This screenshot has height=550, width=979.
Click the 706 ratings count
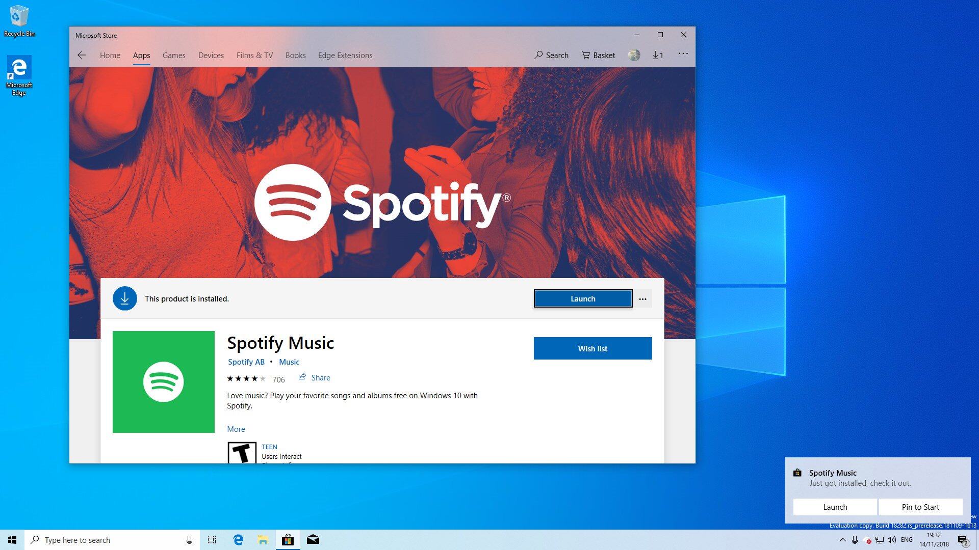[278, 379]
